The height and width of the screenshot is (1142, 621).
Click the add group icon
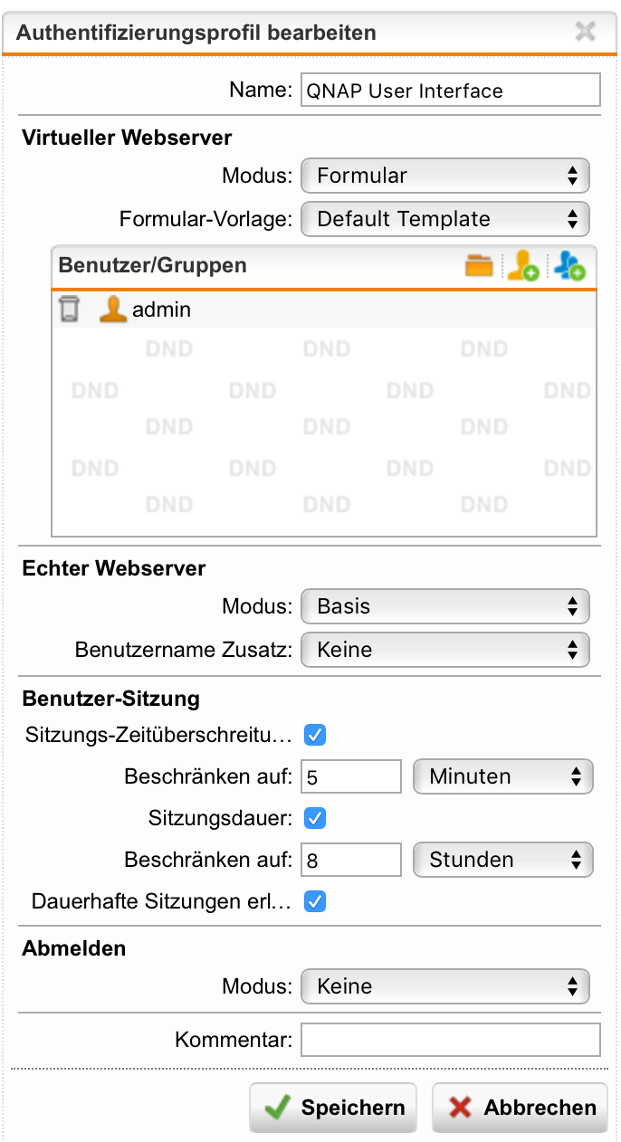(570, 266)
